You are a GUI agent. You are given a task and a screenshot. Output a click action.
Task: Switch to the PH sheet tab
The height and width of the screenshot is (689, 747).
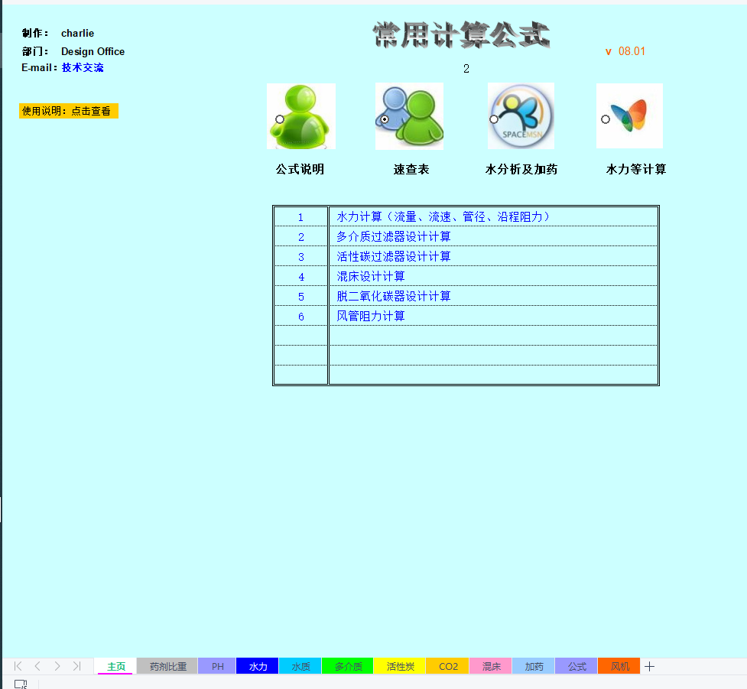click(x=217, y=666)
